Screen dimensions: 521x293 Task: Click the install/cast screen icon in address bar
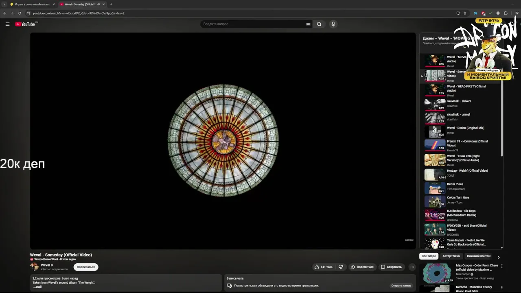coord(458,13)
